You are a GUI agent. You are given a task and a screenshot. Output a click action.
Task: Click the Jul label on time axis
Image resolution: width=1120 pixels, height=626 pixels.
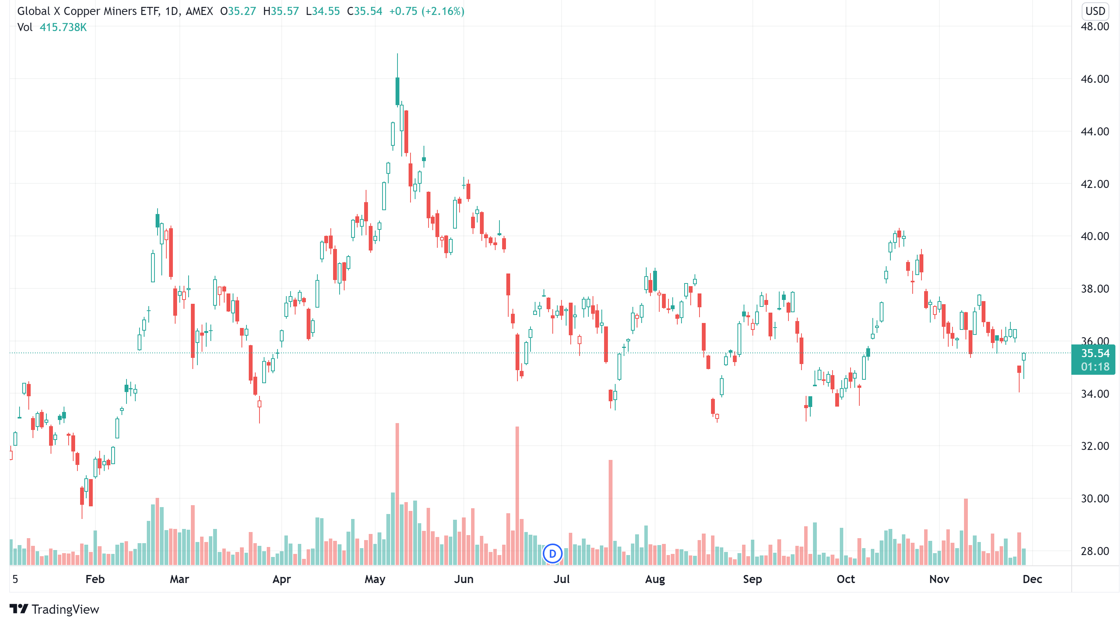[x=561, y=579]
